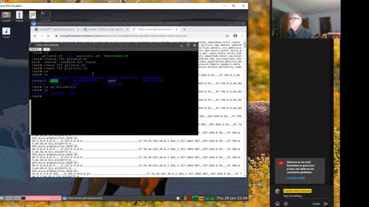The height and width of the screenshot is (207, 369).
Task: Click the webcam video thumbnail
Action: 306,19
